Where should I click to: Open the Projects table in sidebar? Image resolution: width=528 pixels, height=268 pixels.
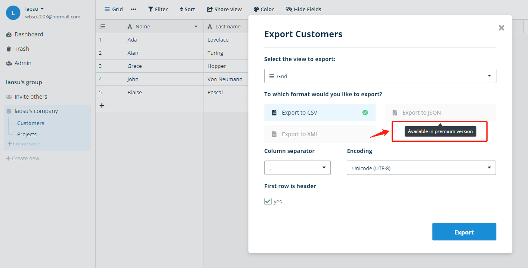(x=27, y=135)
